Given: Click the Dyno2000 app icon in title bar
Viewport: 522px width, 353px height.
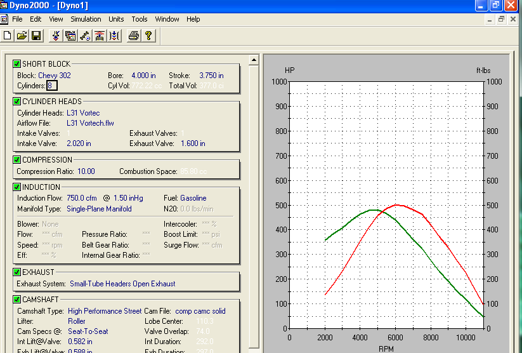Looking at the screenshot, I should coord(4,5).
